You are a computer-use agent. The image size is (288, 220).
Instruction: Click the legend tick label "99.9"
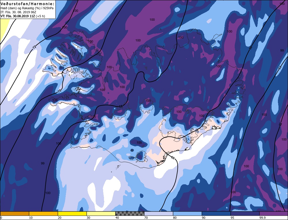pyautogui.click(x=262, y=218)
